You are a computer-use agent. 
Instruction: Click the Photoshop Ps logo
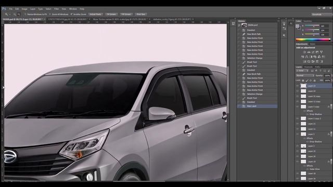coord(4,9)
